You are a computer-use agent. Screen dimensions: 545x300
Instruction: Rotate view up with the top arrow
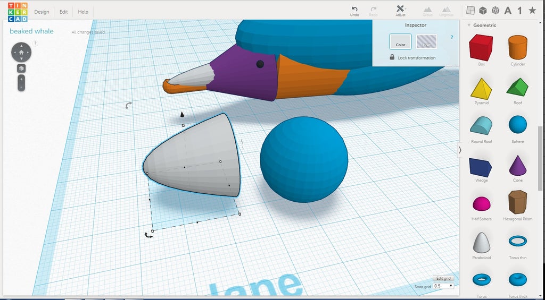[21, 45]
